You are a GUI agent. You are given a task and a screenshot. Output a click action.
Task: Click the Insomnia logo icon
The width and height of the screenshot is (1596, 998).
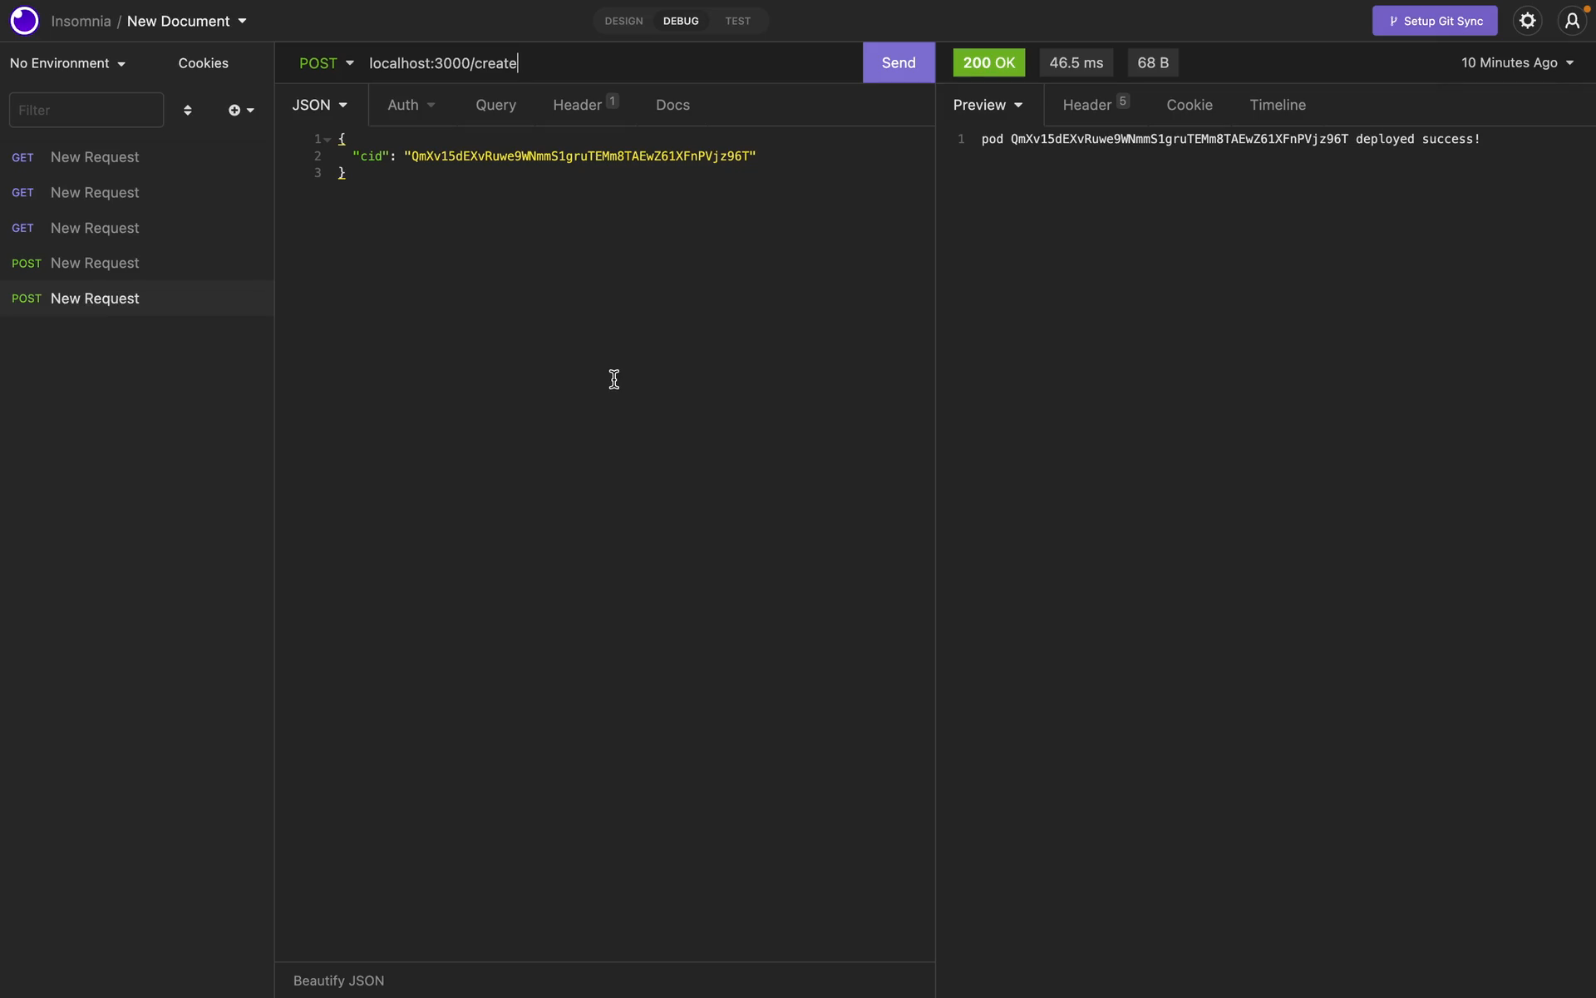coord(24,21)
